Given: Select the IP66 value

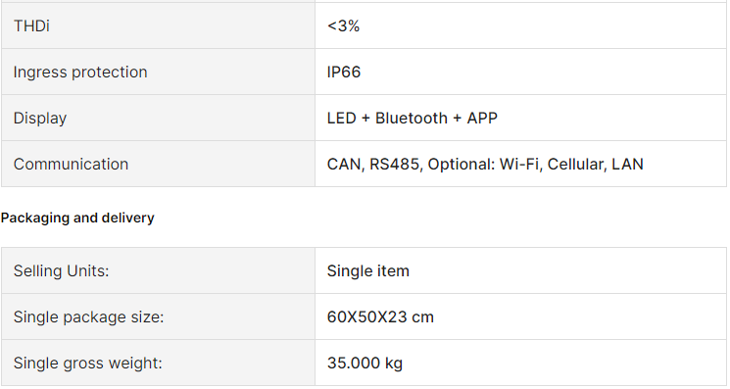Looking at the screenshot, I should coord(344,72).
